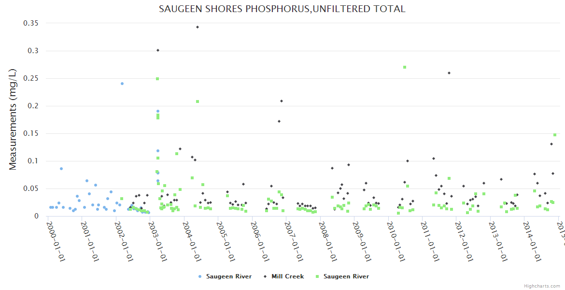Click the green square near 0.21 in 2004
565x290 pixels.
coord(198,101)
